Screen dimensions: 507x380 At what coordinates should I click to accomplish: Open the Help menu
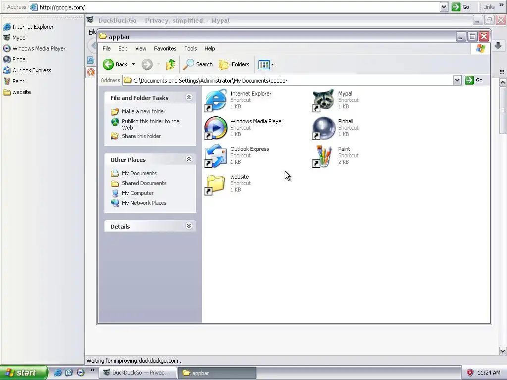[x=209, y=48]
